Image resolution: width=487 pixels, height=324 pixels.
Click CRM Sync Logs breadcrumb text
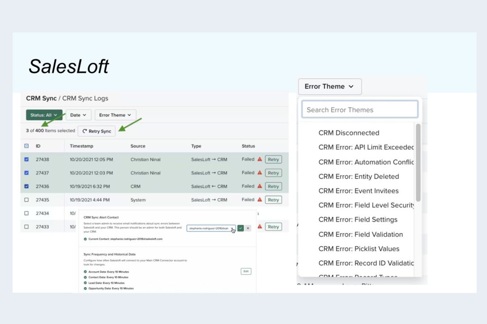coord(85,98)
